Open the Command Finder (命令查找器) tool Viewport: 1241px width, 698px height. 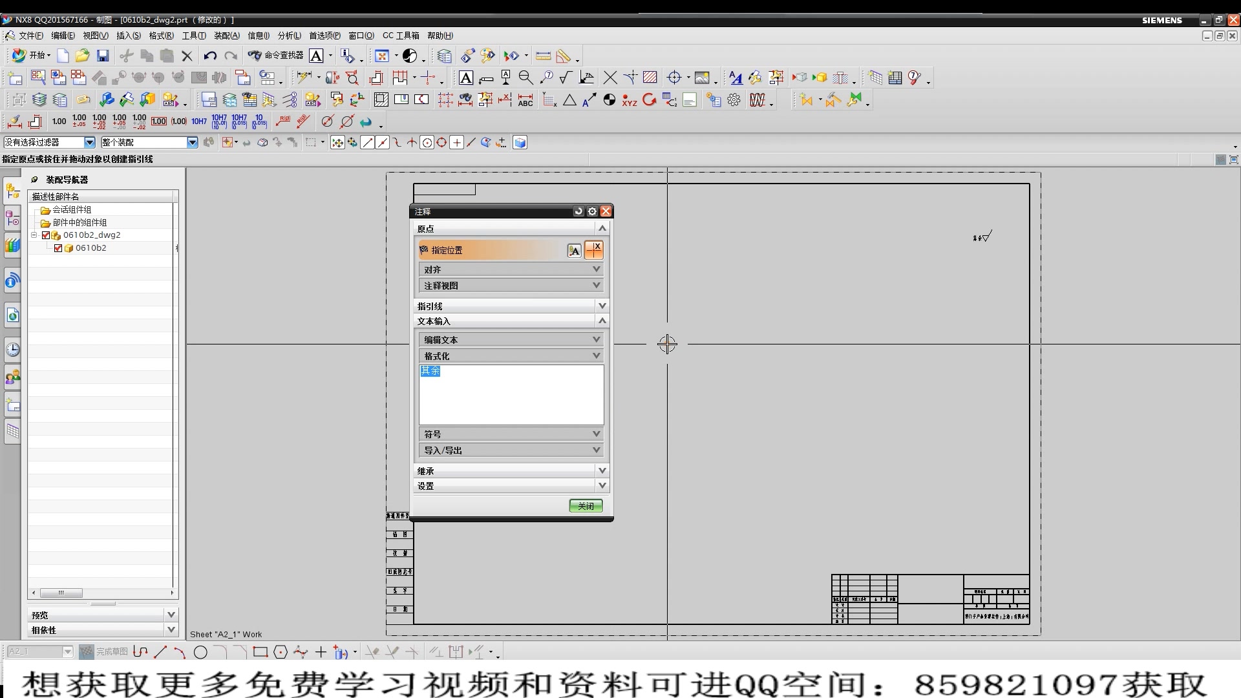[x=276, y=56]
